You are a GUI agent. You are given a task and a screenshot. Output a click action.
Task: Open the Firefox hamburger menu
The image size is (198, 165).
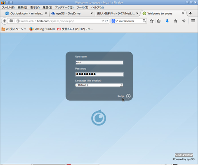pyautogui.click(x=193, y=21)
